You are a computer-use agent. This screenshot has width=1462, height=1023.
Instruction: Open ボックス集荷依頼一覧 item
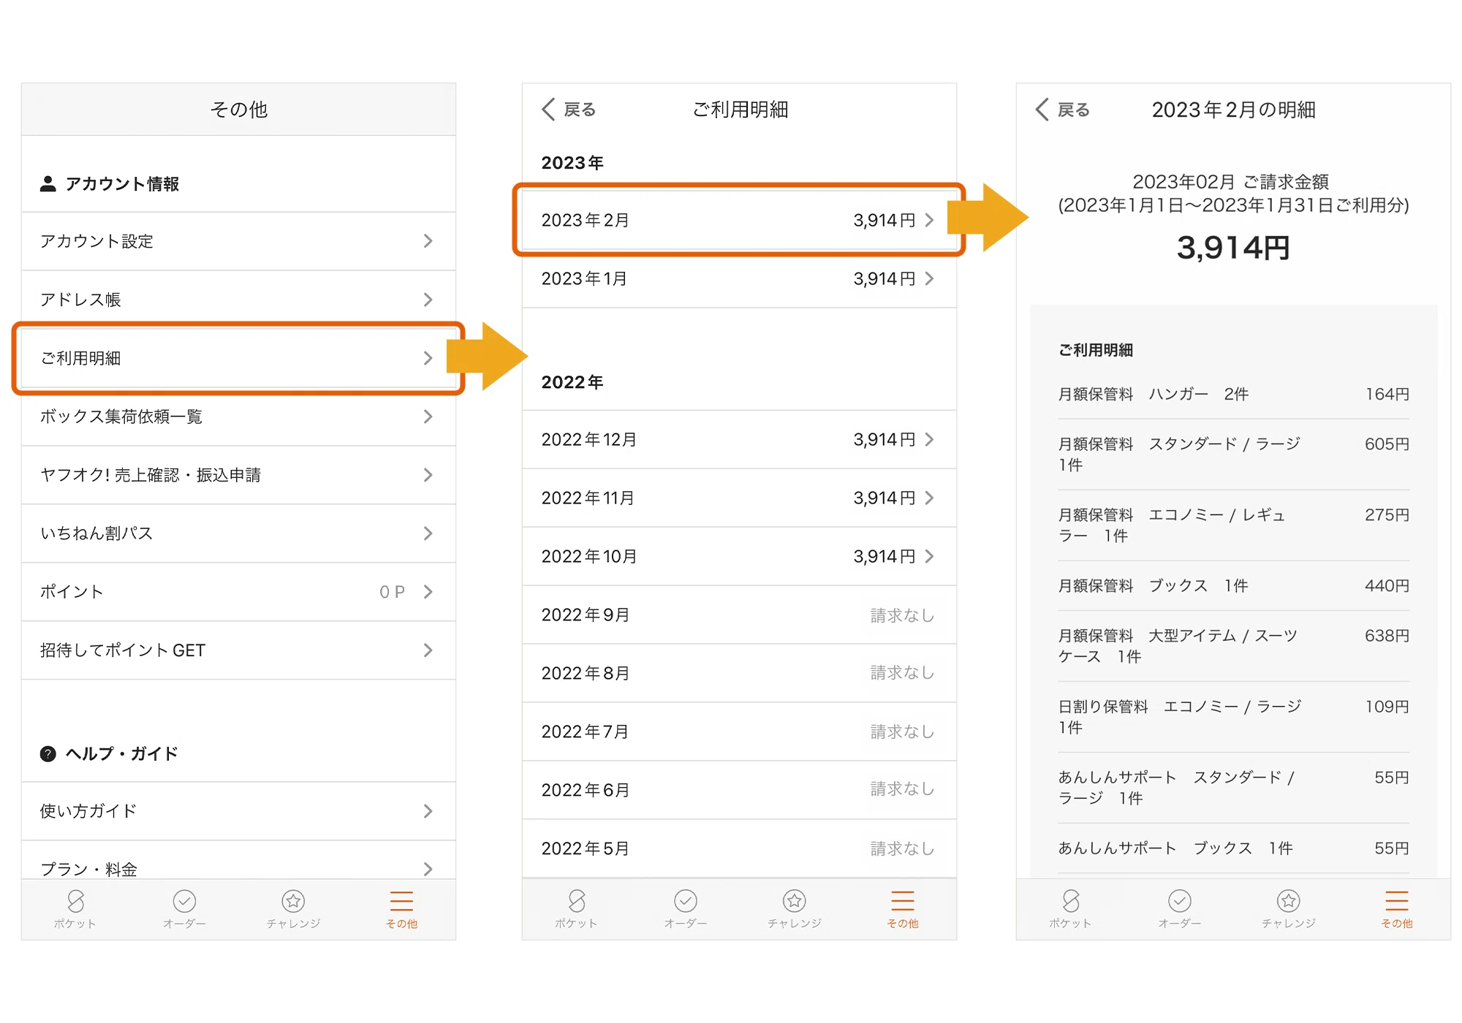coord(238,417)
